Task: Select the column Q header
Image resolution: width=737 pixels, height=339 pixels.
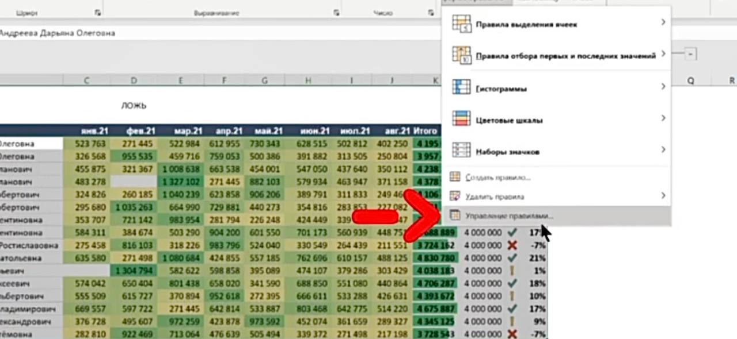Action: coord(690,81)
